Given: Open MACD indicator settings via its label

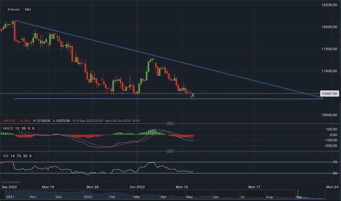Looking at the screenshot, I should [8, 128].
